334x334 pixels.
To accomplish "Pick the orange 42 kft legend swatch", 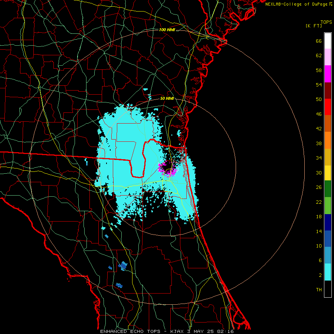I will 328,140.
